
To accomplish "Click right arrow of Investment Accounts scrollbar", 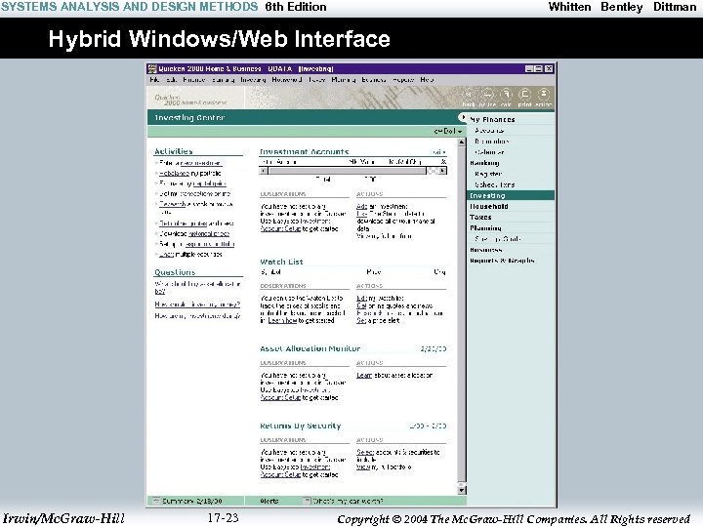I will point(442,171).
